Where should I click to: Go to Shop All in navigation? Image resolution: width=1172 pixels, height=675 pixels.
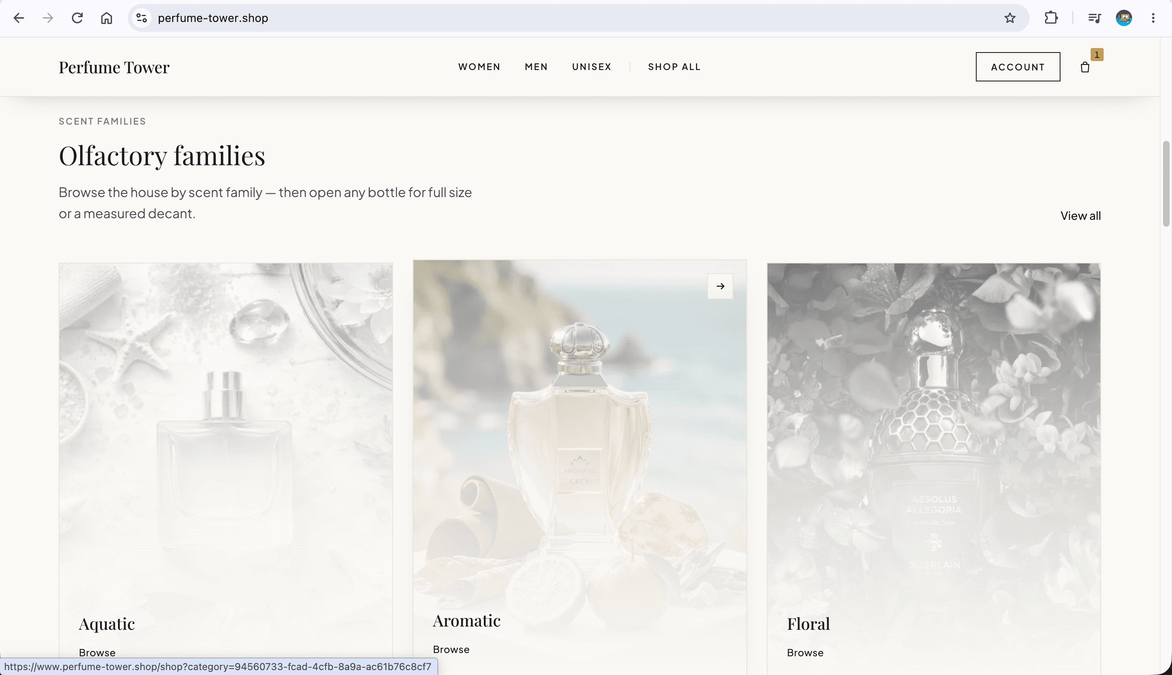pyautogui.click(x=674, y=67)
